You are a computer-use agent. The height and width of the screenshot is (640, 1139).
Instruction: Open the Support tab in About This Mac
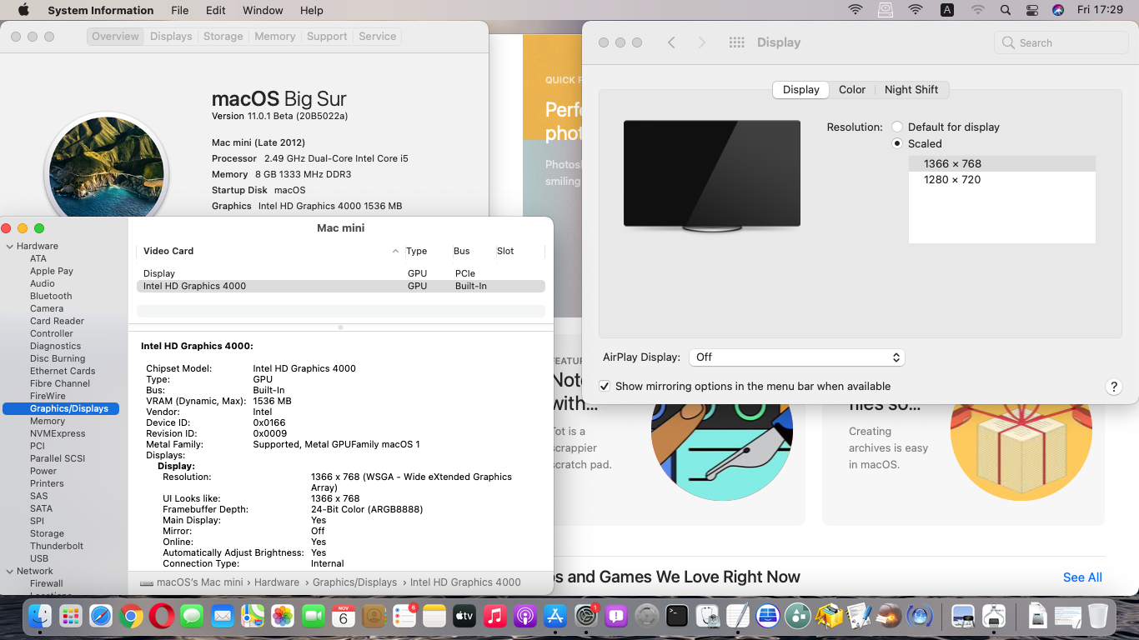click(x=327, y=37)
